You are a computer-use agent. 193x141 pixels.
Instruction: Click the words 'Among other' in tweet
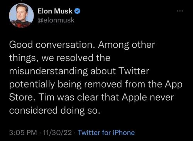[x=127, y=45]
